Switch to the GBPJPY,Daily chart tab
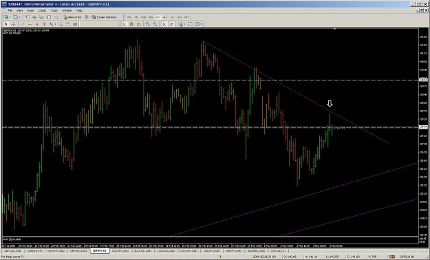 click(235, 250)
